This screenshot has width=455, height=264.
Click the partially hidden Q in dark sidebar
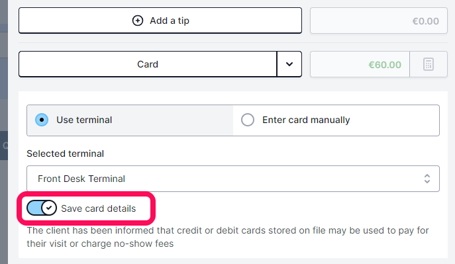5,145
